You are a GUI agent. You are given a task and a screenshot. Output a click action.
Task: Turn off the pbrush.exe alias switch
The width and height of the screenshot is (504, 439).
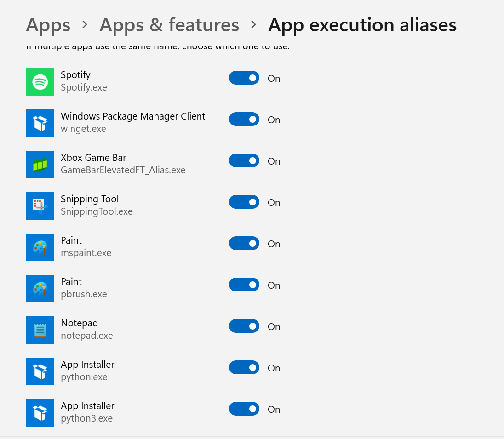click(244, 285)
